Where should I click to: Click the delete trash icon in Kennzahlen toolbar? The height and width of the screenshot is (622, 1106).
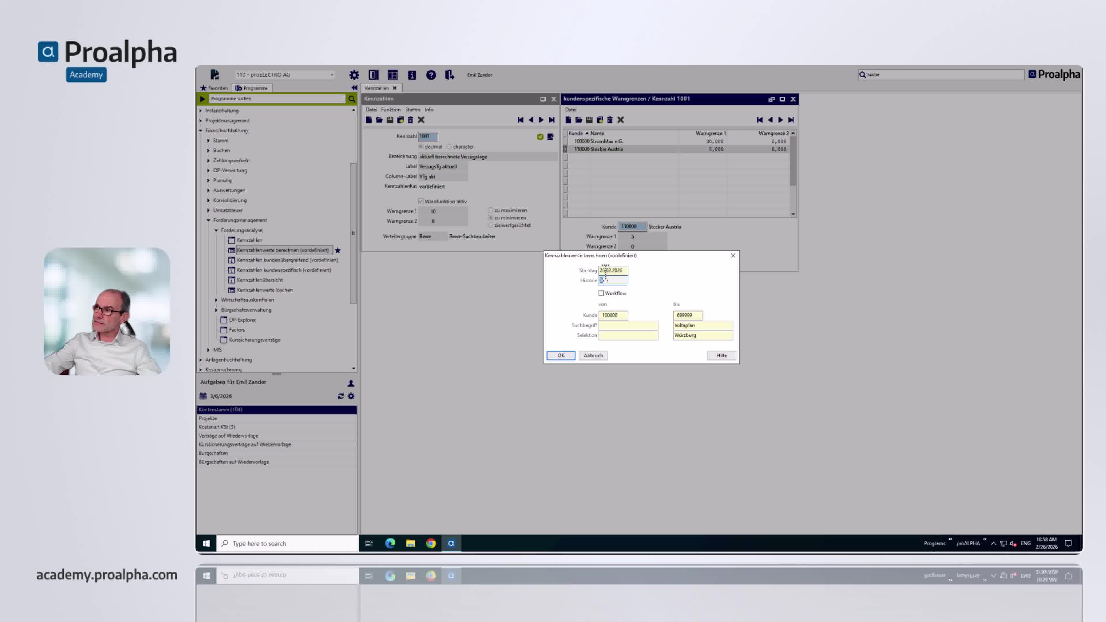point(410,120)
